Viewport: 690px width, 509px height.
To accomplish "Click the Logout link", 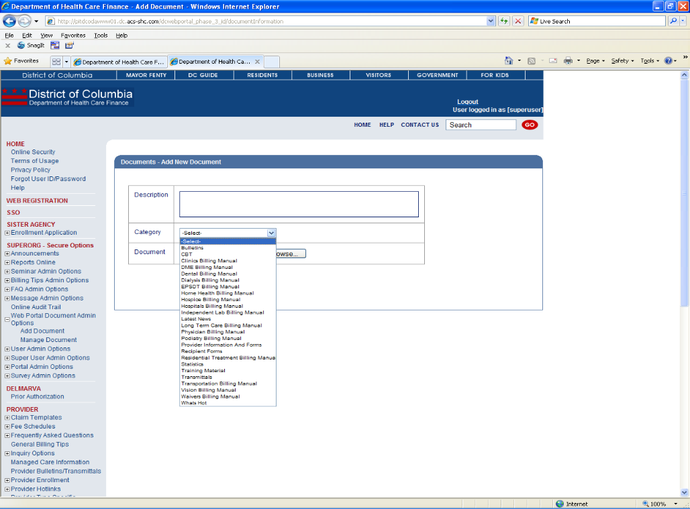I will 467,101.
